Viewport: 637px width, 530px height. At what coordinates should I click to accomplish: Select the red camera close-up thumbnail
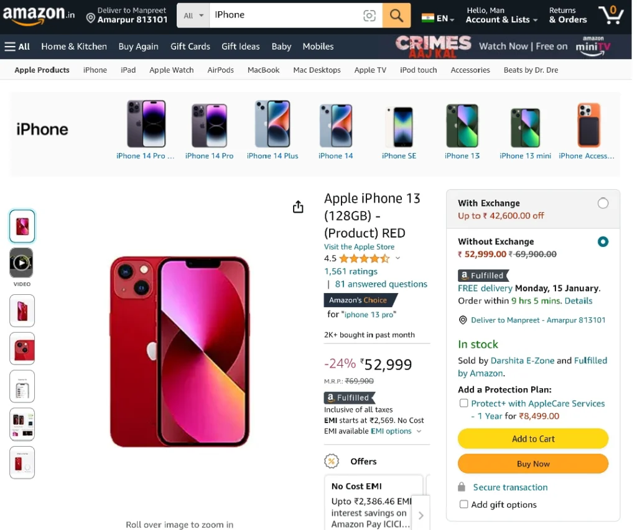point(22,348)
